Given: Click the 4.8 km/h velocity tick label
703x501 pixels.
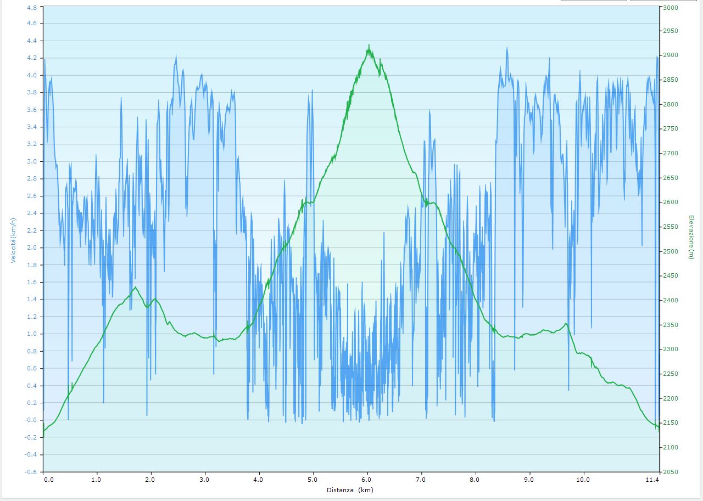Looking at the screenshot, I should 32,8.
